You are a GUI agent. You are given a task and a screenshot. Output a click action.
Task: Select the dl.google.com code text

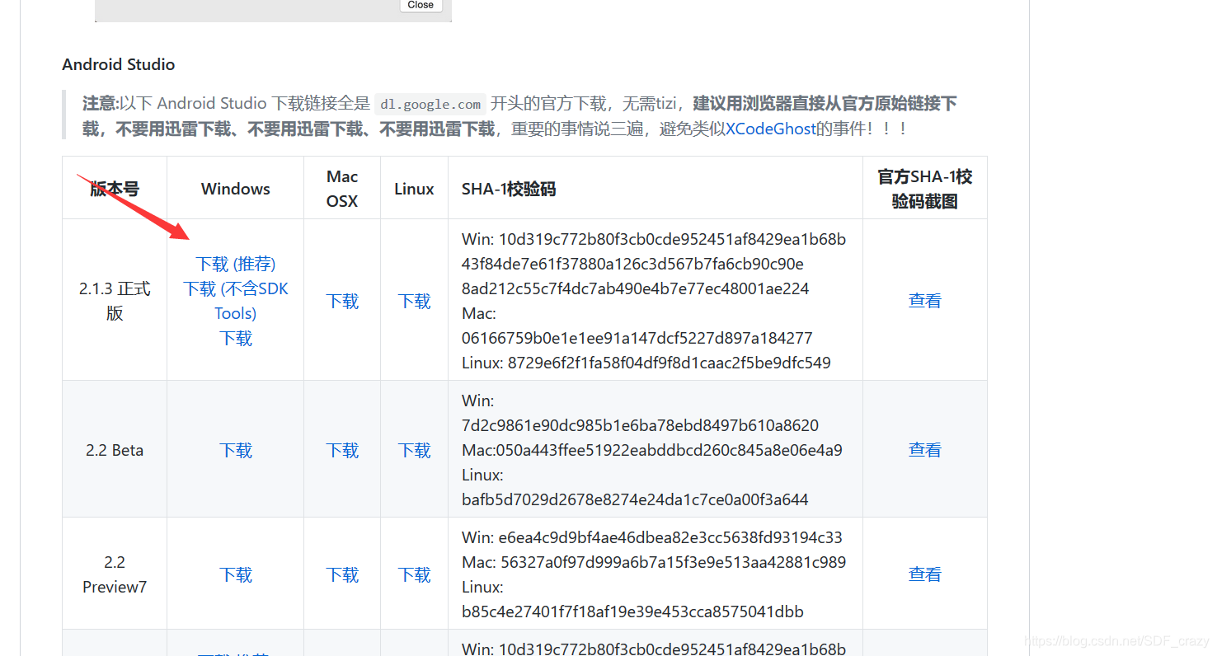click(x=430, y=105)
